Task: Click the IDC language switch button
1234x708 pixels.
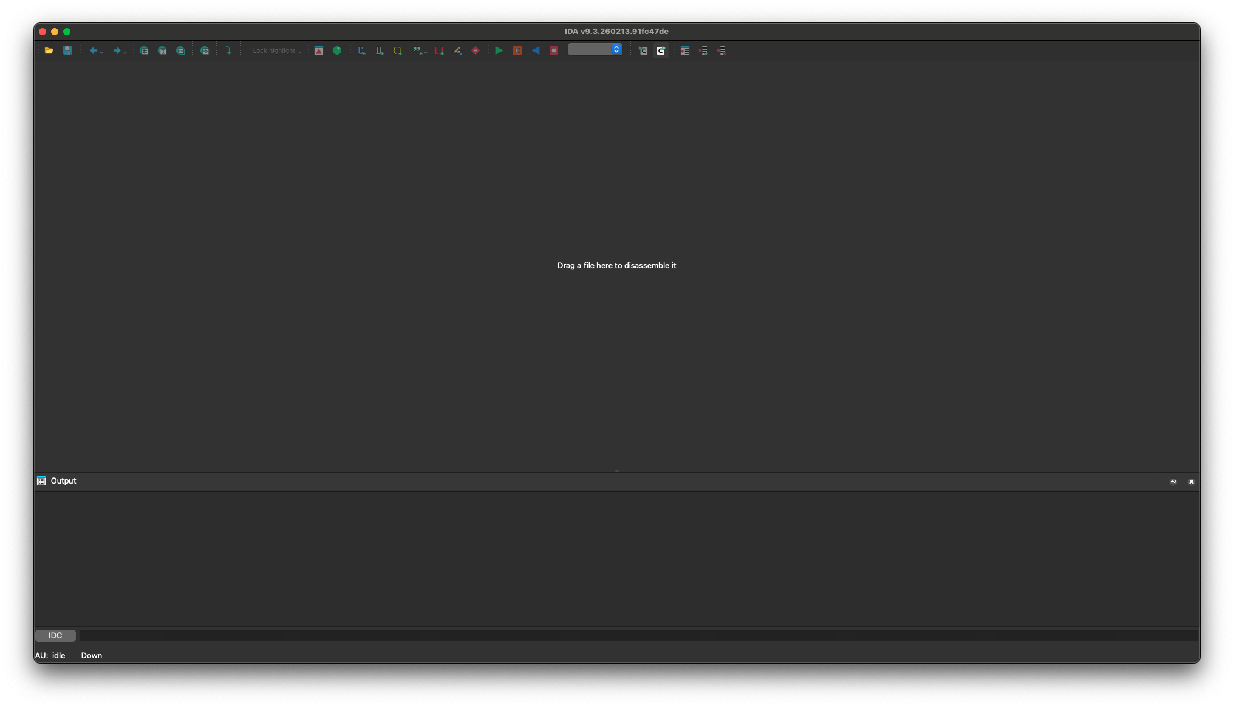Action: pos(55,635)
